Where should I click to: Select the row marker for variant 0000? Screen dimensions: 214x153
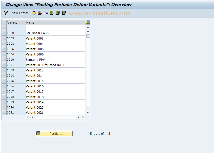pos(4,33)
